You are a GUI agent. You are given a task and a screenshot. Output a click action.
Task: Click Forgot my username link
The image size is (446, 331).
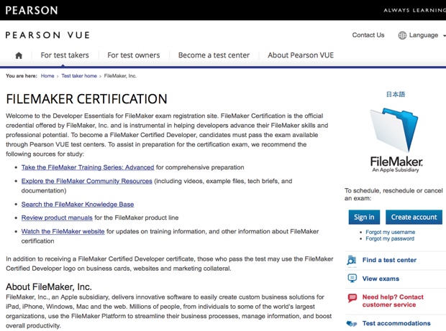(x=390, y=232)
